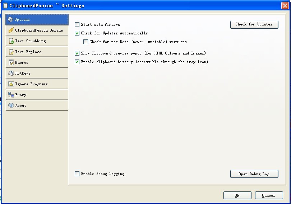291x204 pixels.
Task: Click the Ignore Programs warning icon
Action: coord(11,84)
